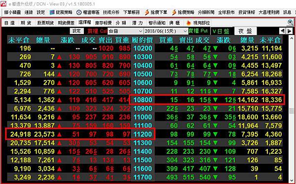Image resolution: width=296 pixels, height=184 pixels.
Task: Click the 賣權 Put label
Action: click(x=198, y=31)
